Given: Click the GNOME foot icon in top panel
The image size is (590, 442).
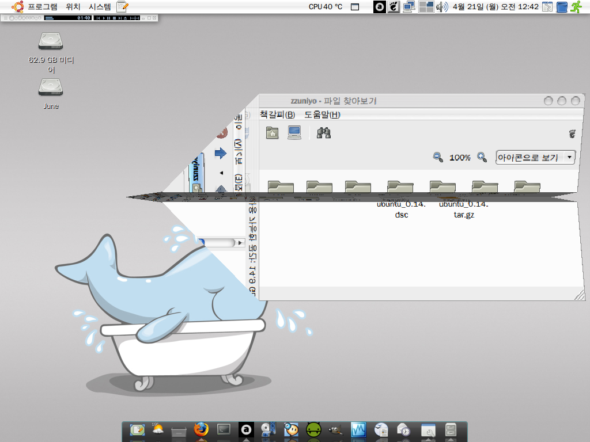Looking at the screenshot, I should (394, 7).
